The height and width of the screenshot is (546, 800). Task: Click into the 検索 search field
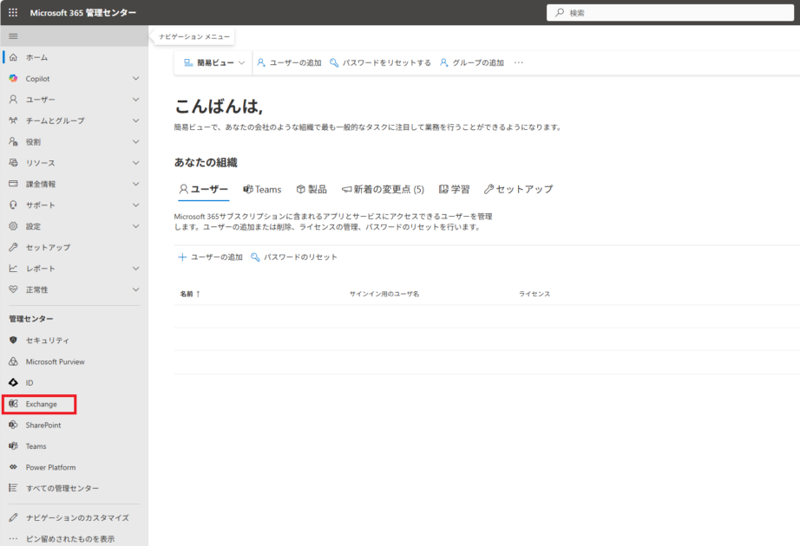point(670,12)
